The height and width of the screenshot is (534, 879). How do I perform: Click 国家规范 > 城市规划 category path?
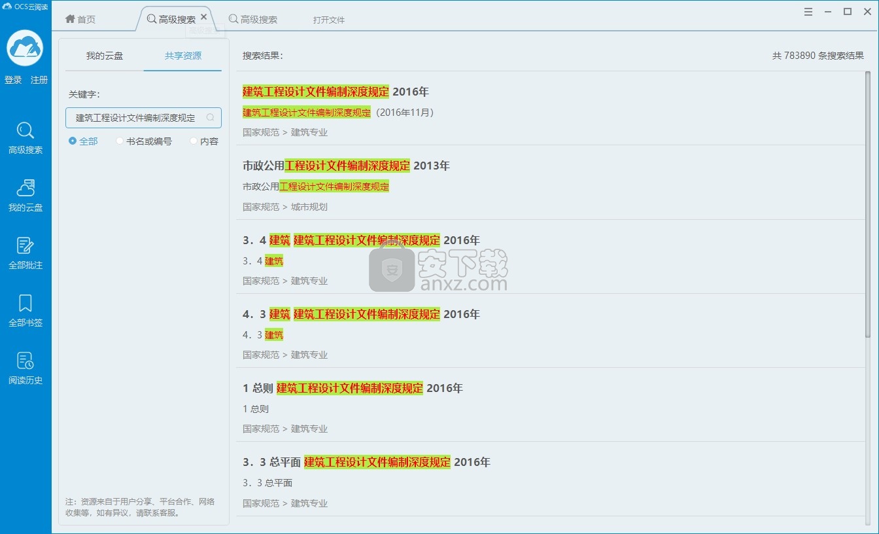[x=285, y=207]
